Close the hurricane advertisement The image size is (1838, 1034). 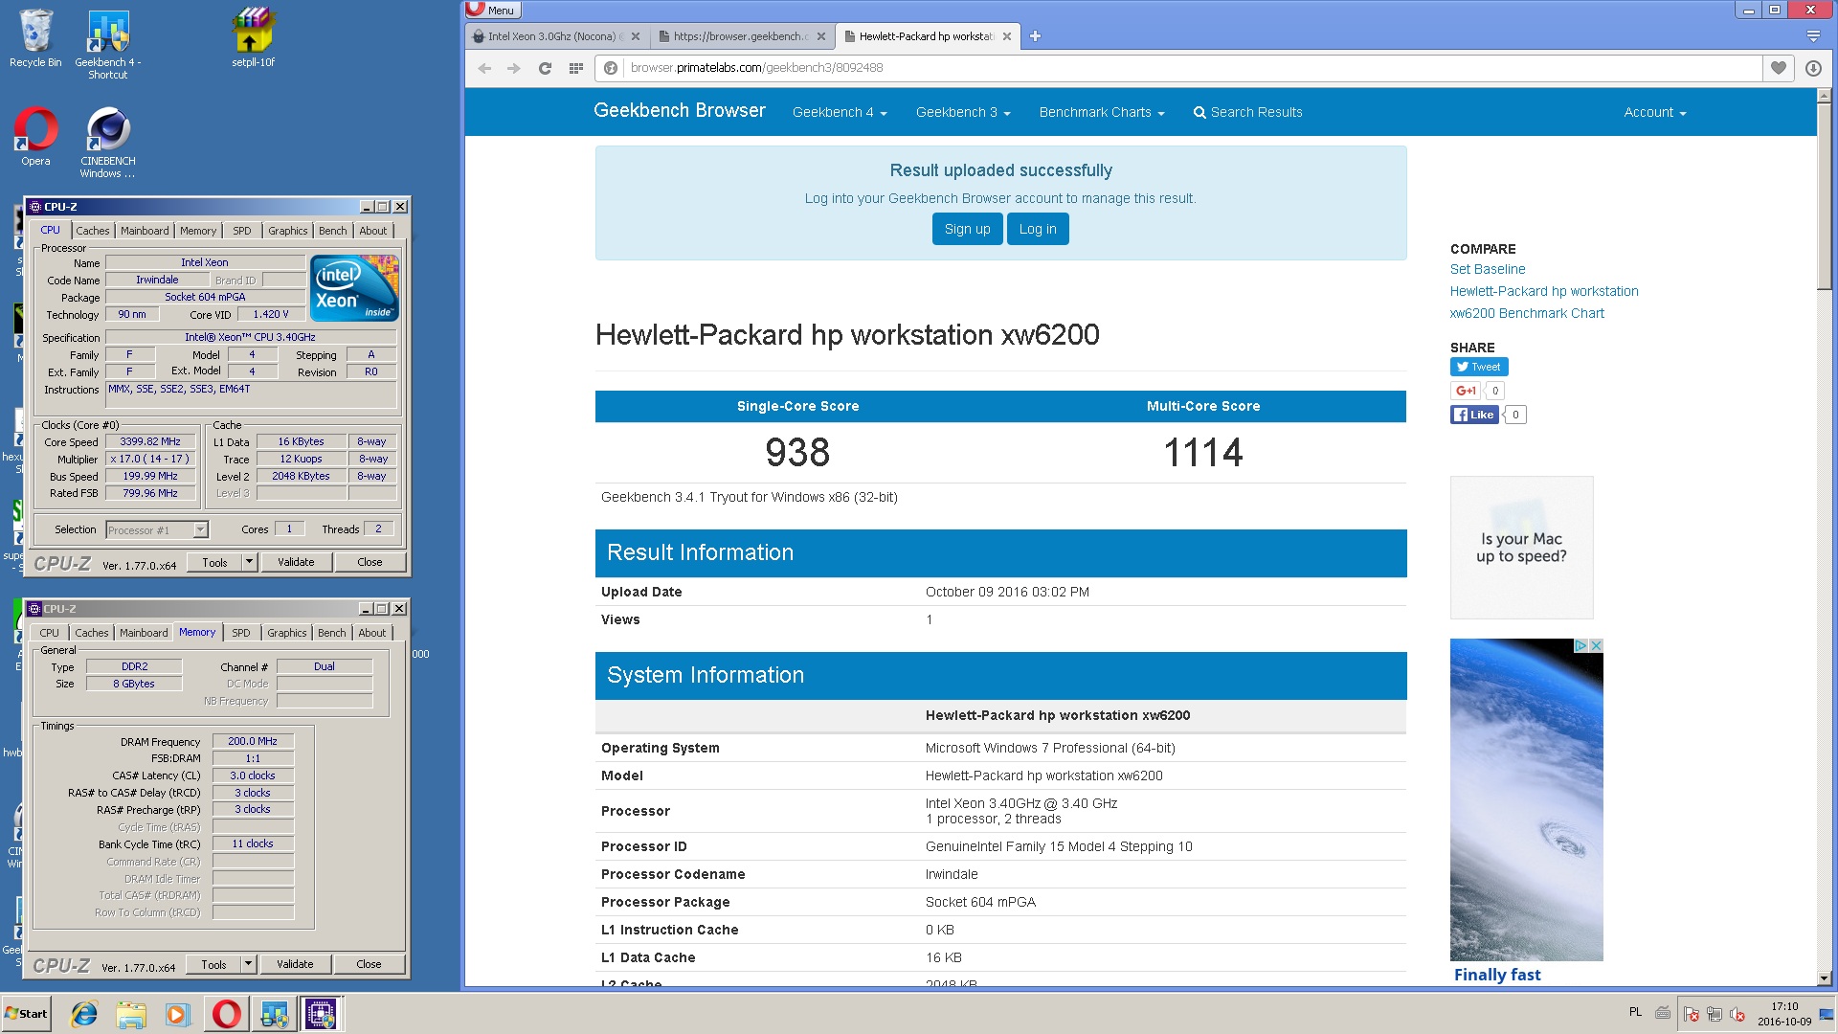click(1596, 646)
